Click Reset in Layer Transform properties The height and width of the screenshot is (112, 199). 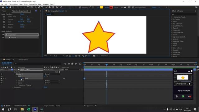(x=22, y=14)
